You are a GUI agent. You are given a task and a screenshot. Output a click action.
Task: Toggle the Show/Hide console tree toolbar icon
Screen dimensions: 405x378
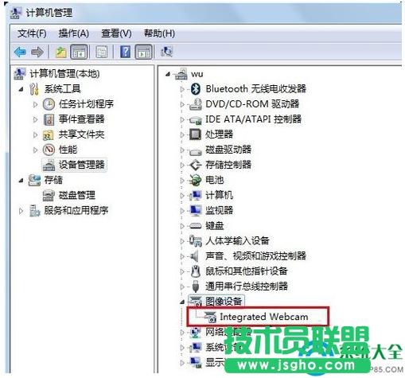tap(79, 52)
